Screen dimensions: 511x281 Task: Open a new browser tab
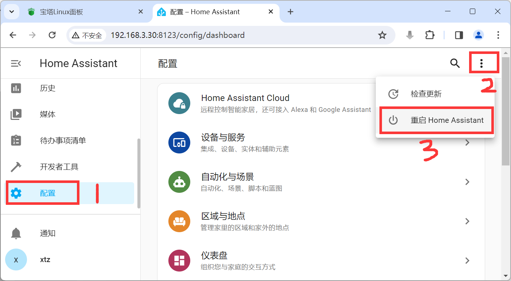[290, 12]
